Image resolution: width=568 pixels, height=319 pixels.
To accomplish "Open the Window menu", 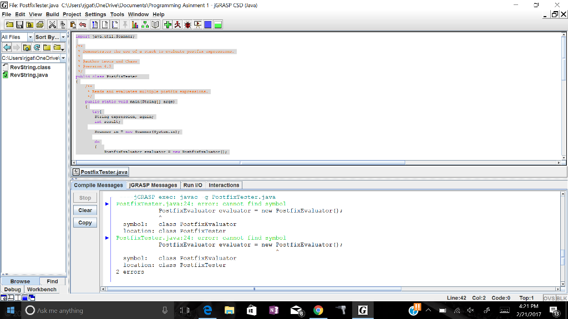I will (x=138, y=14).
